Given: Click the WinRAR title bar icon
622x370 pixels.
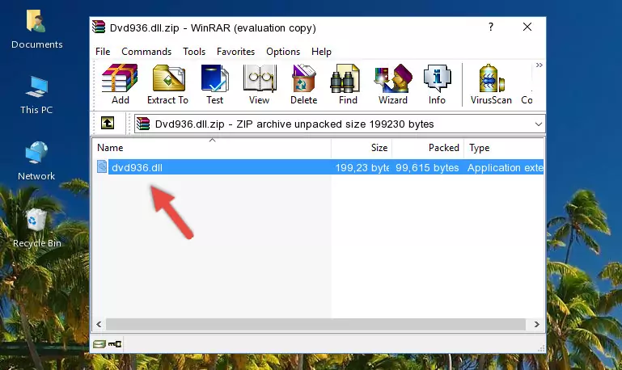Looking at the screenshot, I should 99,27.
